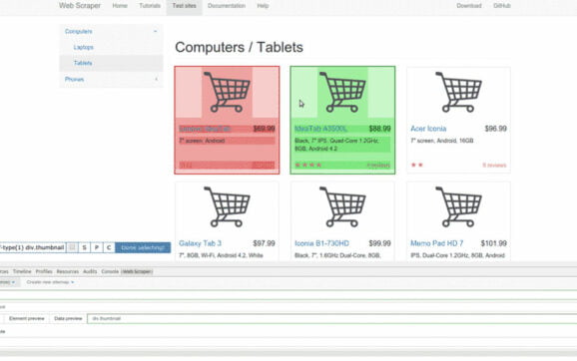
Task: Click the Element preview button
Action: 27,318
